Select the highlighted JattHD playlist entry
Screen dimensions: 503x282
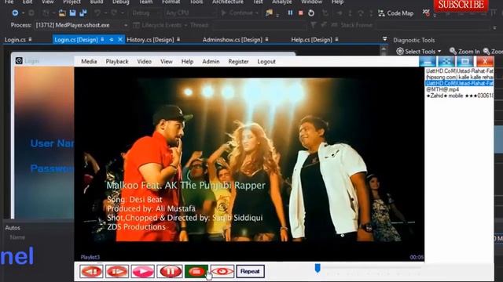(x=459, y=83)
